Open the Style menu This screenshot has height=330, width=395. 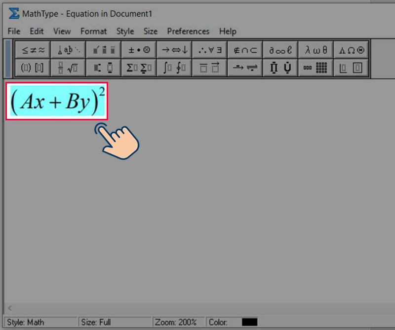(x=125, y=31)
